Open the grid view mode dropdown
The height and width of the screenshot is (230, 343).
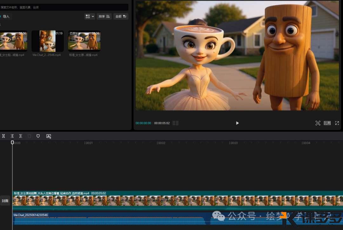pos(90,16)
